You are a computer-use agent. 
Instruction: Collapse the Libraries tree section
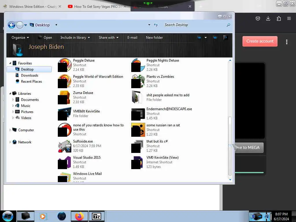pyautogui.click(x=10, y=93)
